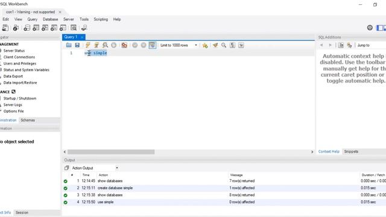Open the Query menu
This screenshot has height=217, width=386.
point(32,19)
